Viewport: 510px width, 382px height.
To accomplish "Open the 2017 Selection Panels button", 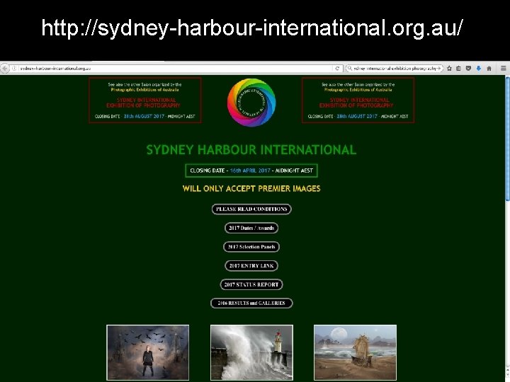I will click(251, 247).
